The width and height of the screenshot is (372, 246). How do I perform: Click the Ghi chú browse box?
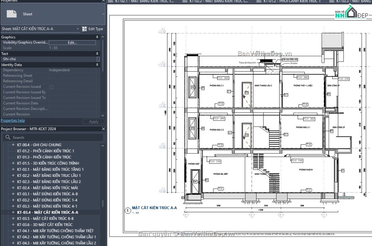point(98,59)
